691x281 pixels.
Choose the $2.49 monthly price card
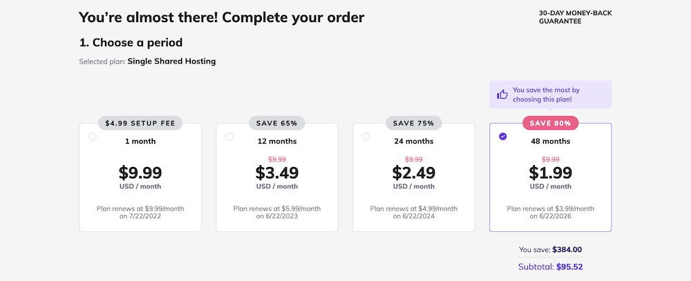pyautogui.click(x=414, y=177)
